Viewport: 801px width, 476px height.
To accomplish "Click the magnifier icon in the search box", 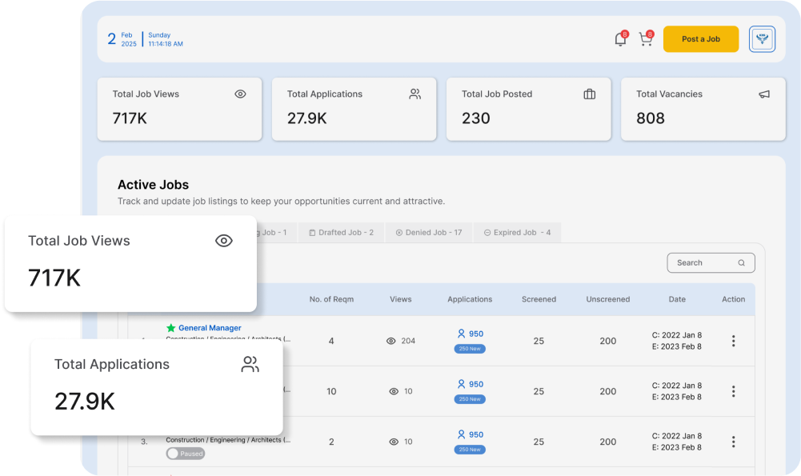I will tap(742, 262).
